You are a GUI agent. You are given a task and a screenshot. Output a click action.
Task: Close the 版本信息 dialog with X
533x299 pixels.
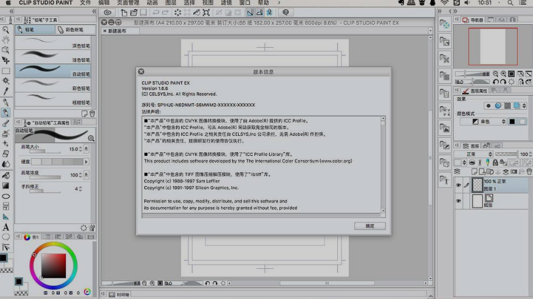141,71
